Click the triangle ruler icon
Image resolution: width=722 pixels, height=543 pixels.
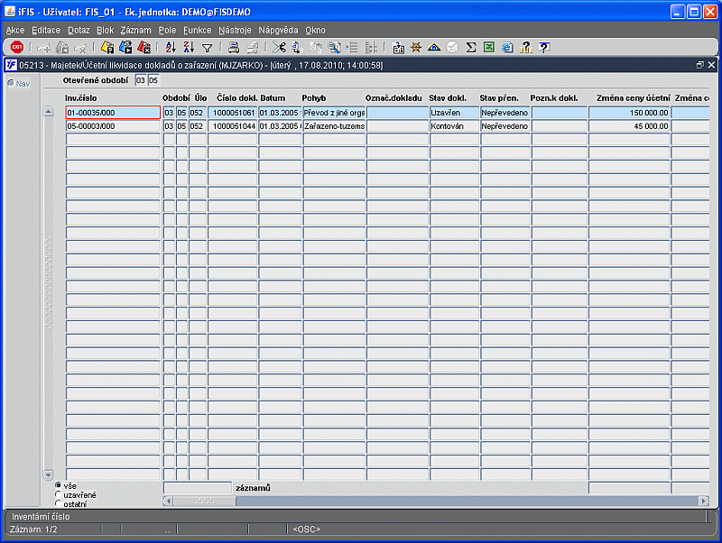click(434, 48)
